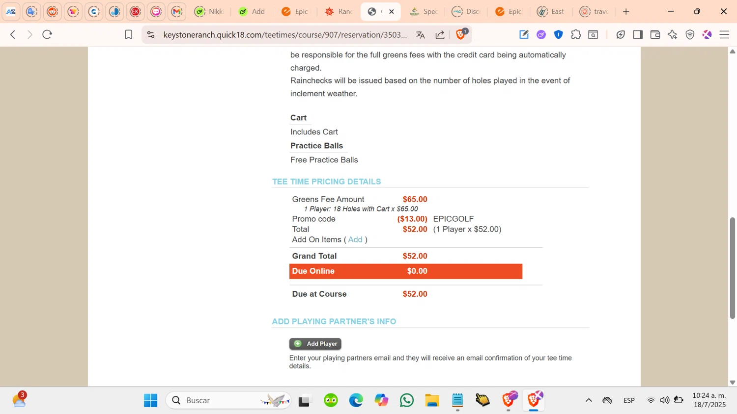Image resolution: width=737 pixels, height=414 pixels.
Task: Select the Grand Total $52.00 amount
Action: (415, 256)
